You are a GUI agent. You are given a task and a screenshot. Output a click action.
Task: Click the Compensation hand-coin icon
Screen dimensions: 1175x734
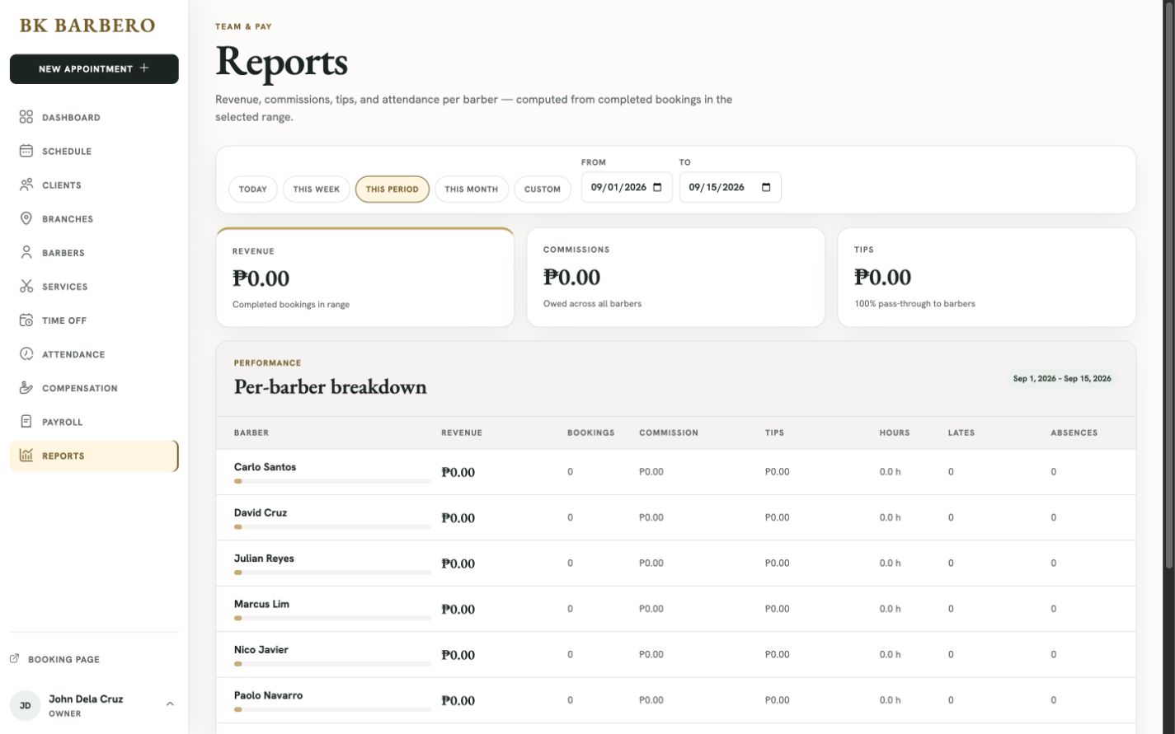(x=26, y=387)
